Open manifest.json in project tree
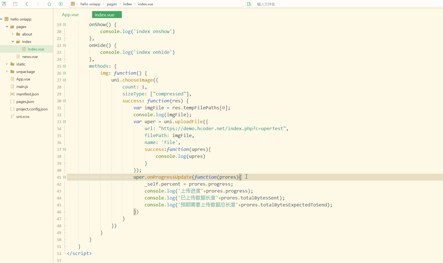This screenshot has height=263, width=443. tap(27, 94)
